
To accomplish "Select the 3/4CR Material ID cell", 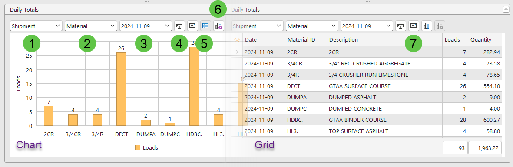I will click(306, 63).
